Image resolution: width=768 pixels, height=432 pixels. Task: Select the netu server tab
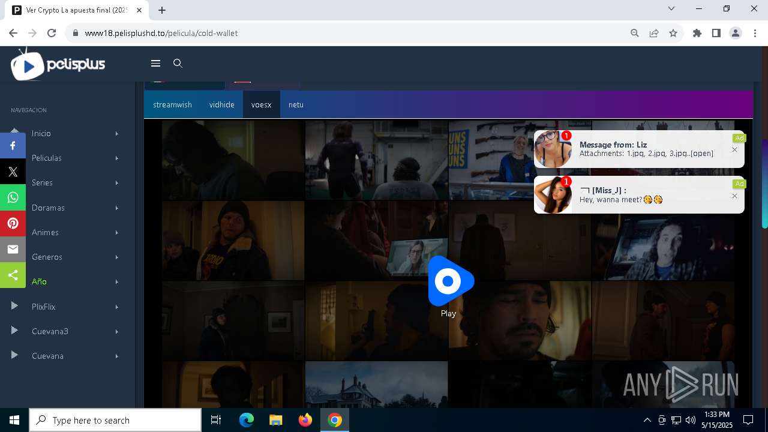pyautogui.click(x=296, y=104)
